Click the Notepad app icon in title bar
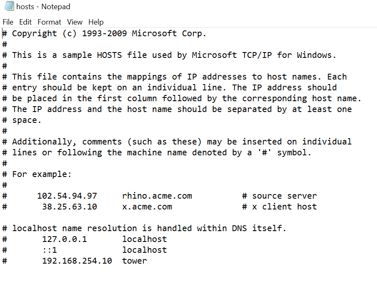Screen dimensions: 377x304 coord(9,6)
